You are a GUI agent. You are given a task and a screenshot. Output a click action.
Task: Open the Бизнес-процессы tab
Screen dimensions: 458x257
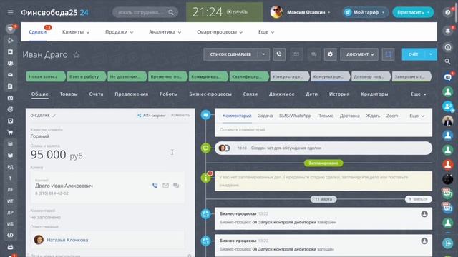point(210,94)
